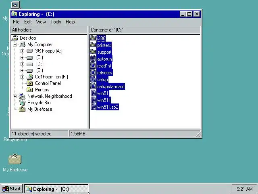Minimize the Exploring window
258x194 pixels.
(x=183, y=14)
